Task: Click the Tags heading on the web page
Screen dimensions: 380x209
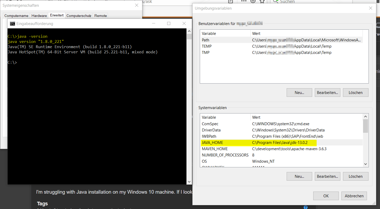Action: (42, 204)
